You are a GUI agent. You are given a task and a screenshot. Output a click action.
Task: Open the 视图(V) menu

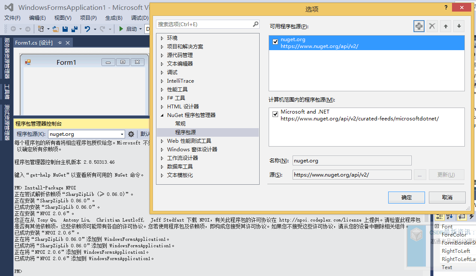click(x=63, y=18)
